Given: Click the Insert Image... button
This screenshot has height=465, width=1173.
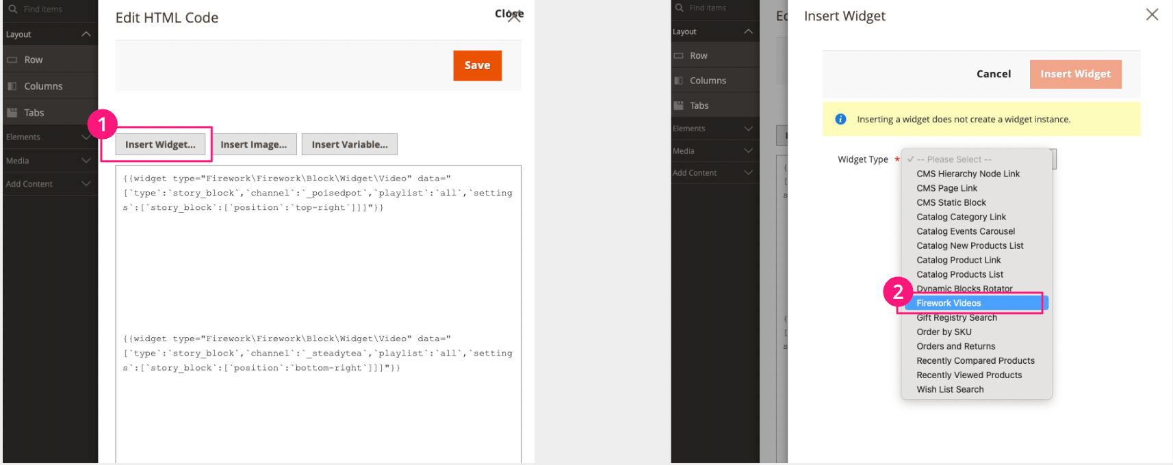Looking at the screenshot, I should click(x=253, y=144).
